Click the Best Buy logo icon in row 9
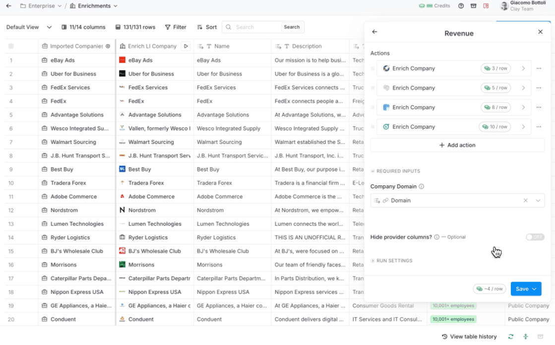This screenshot has height=345, width=555. pyautogui.click(x=122, y=169)
